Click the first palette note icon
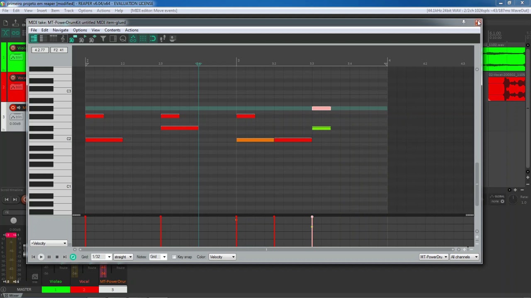The image size is (531, 298). point(72,38)
